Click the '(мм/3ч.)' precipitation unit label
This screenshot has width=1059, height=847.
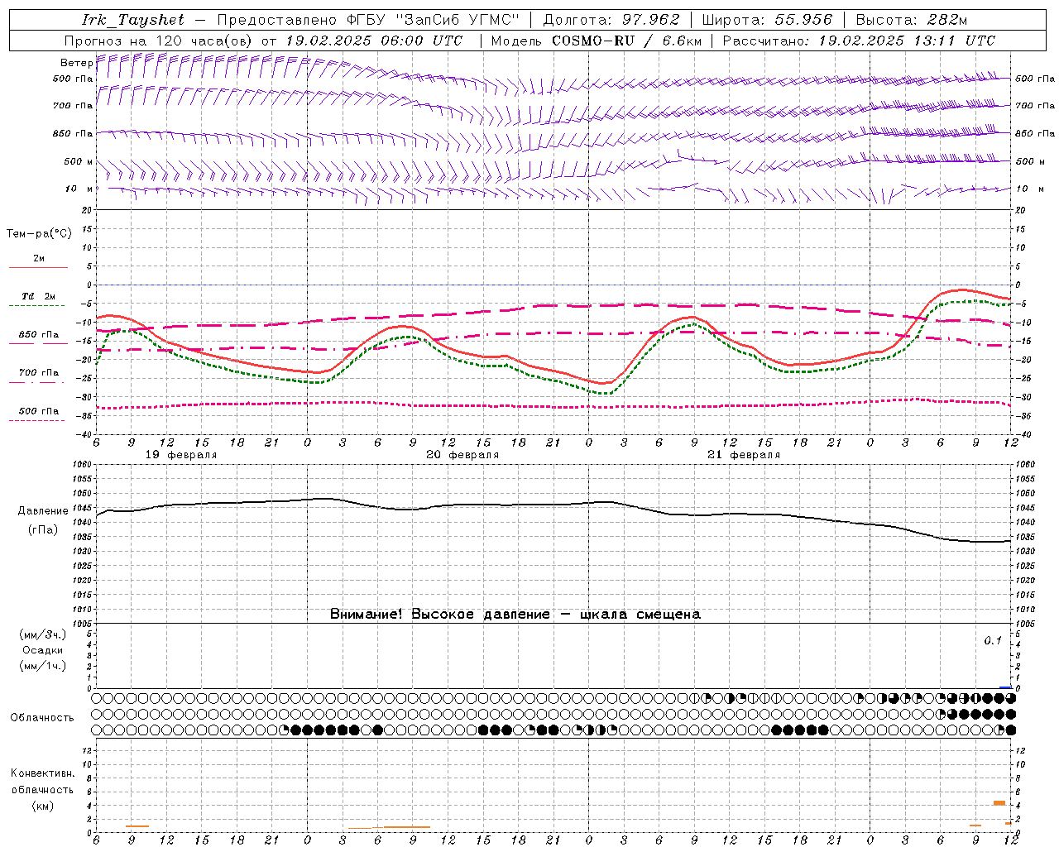(x=43, y=634)
